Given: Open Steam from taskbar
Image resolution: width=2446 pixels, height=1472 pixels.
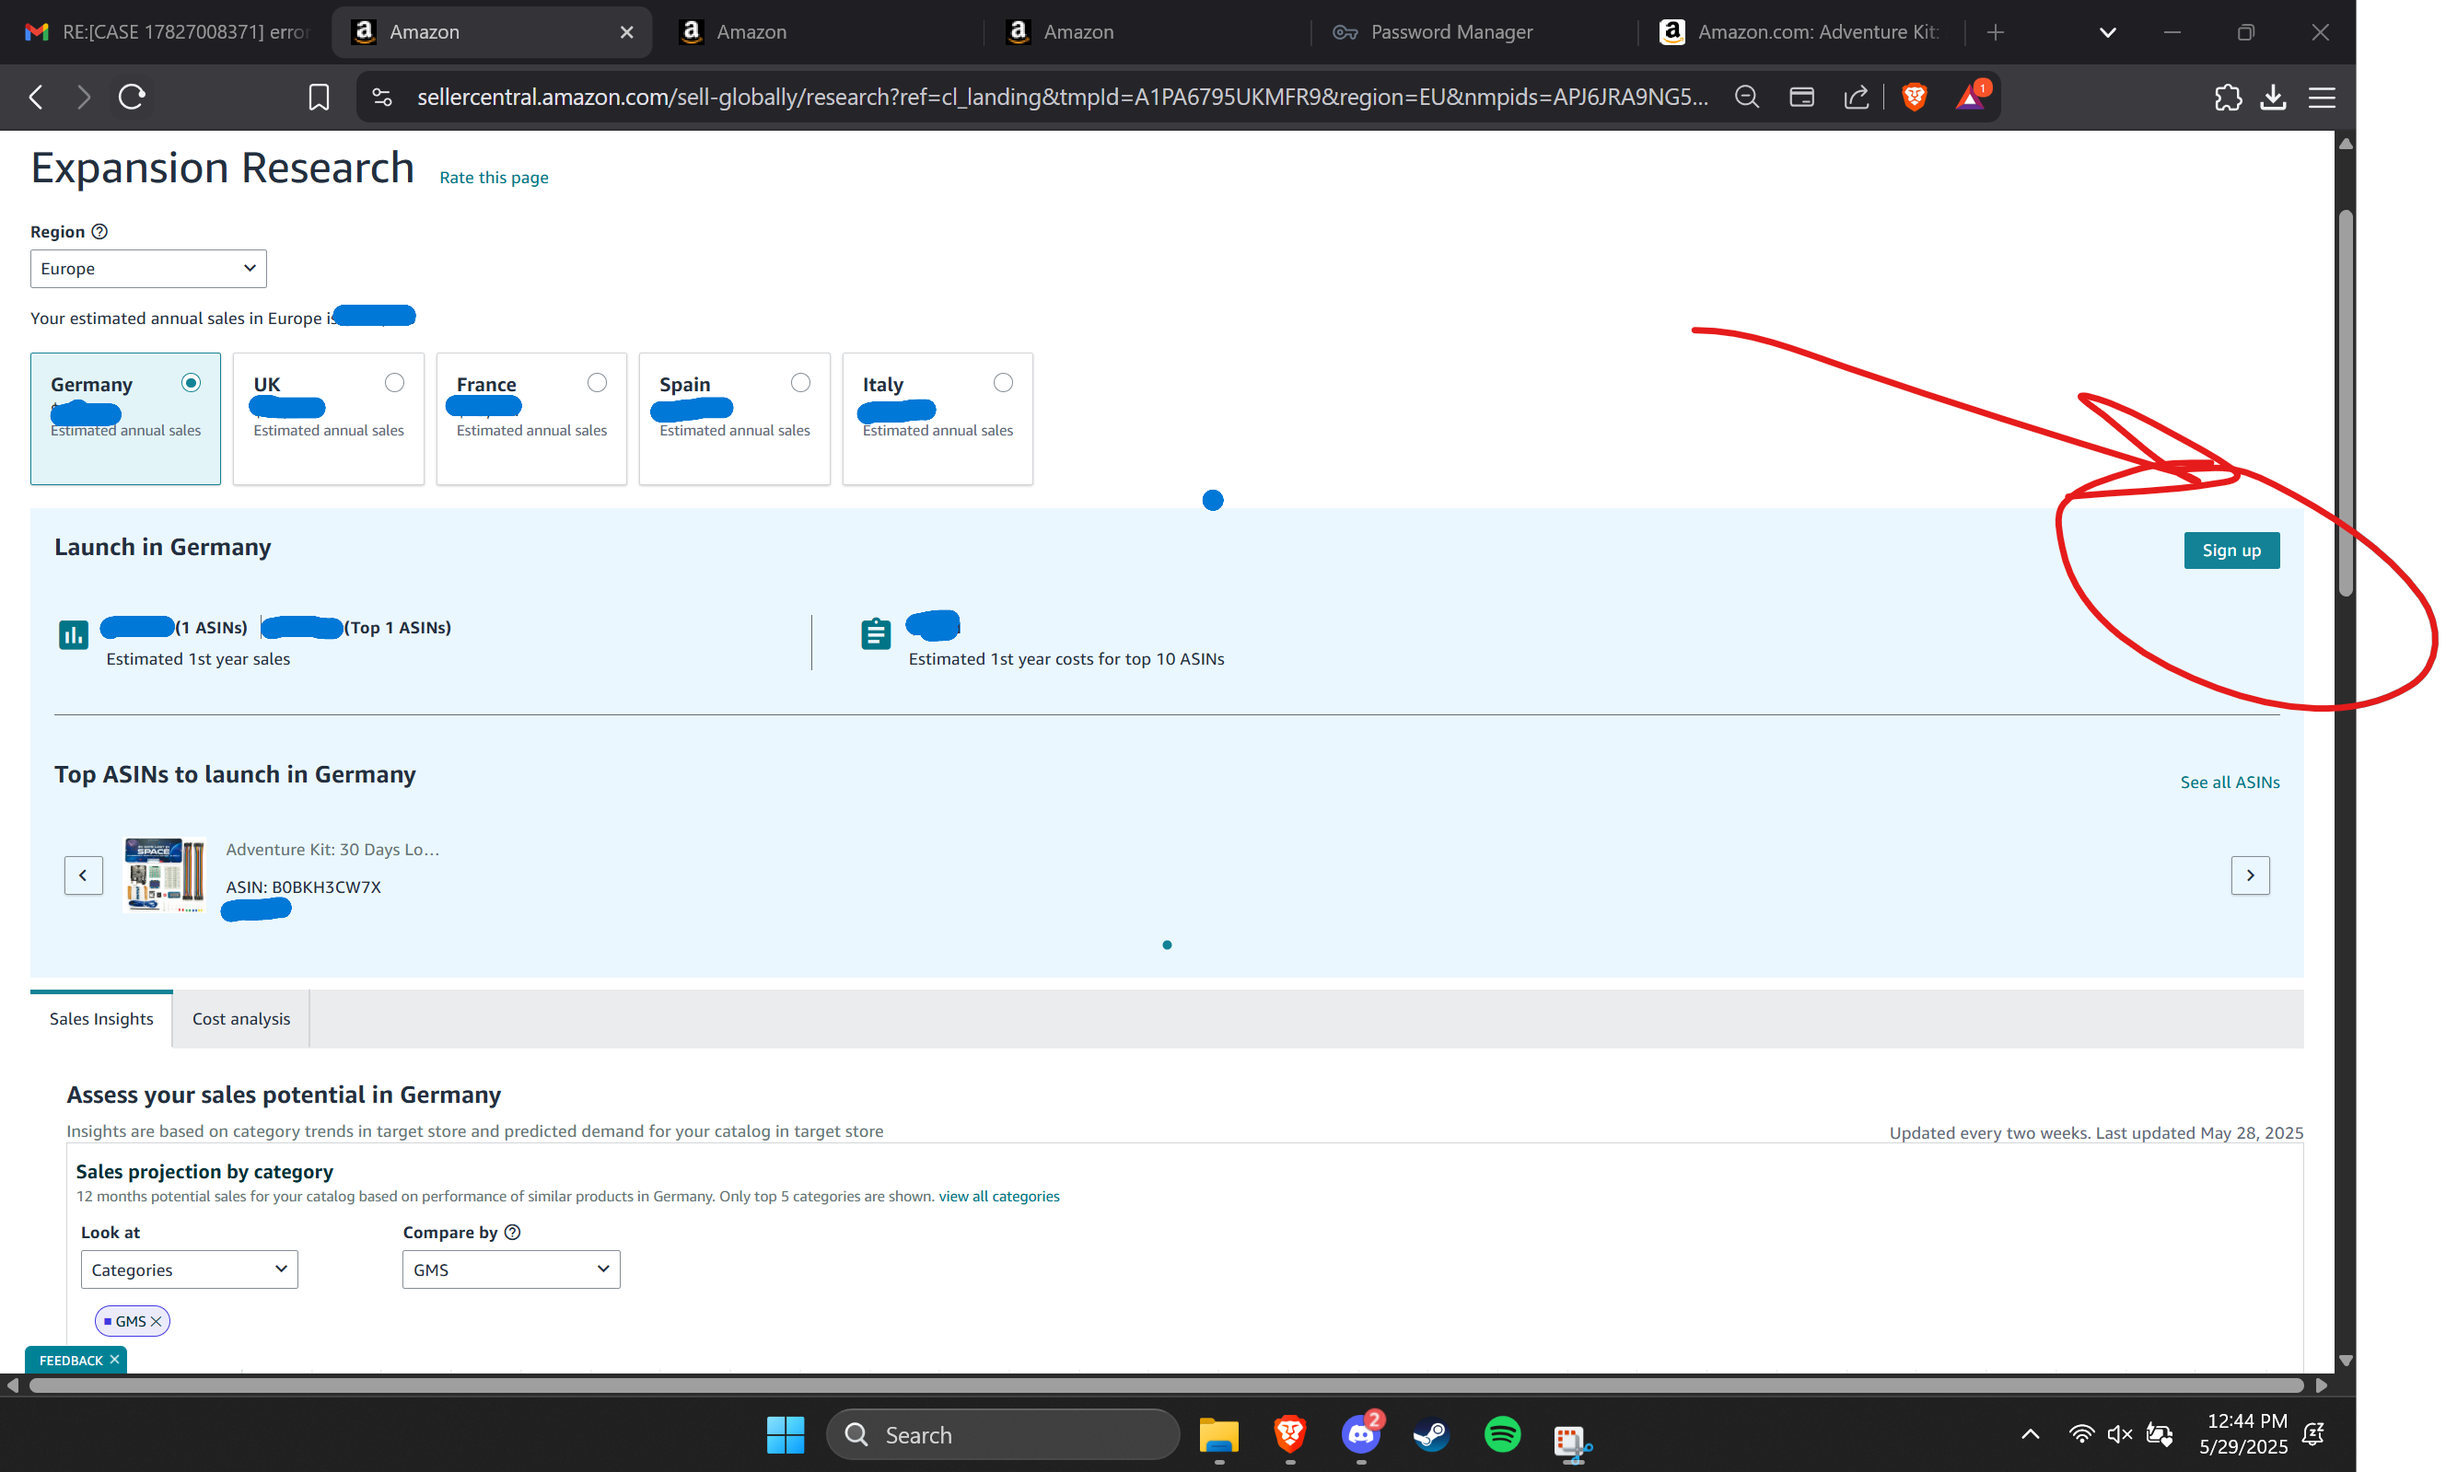Looking at the screenshot, I should click(1431, 1434).
